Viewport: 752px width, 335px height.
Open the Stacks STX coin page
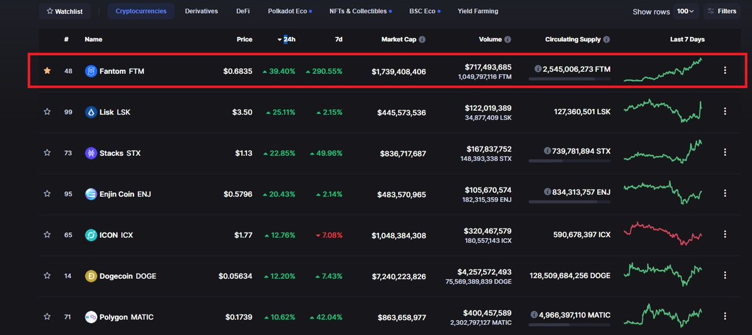coord(120,153)
